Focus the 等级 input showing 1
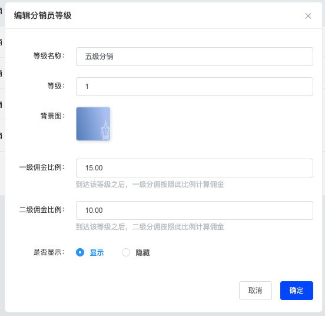This screenshot has height=316, width=325. pos(194,87)
